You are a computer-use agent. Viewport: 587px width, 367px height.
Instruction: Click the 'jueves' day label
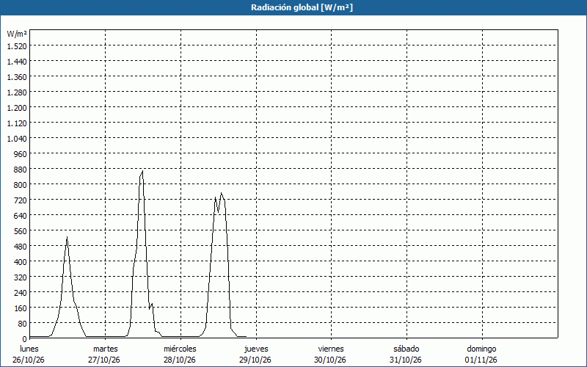256,349
